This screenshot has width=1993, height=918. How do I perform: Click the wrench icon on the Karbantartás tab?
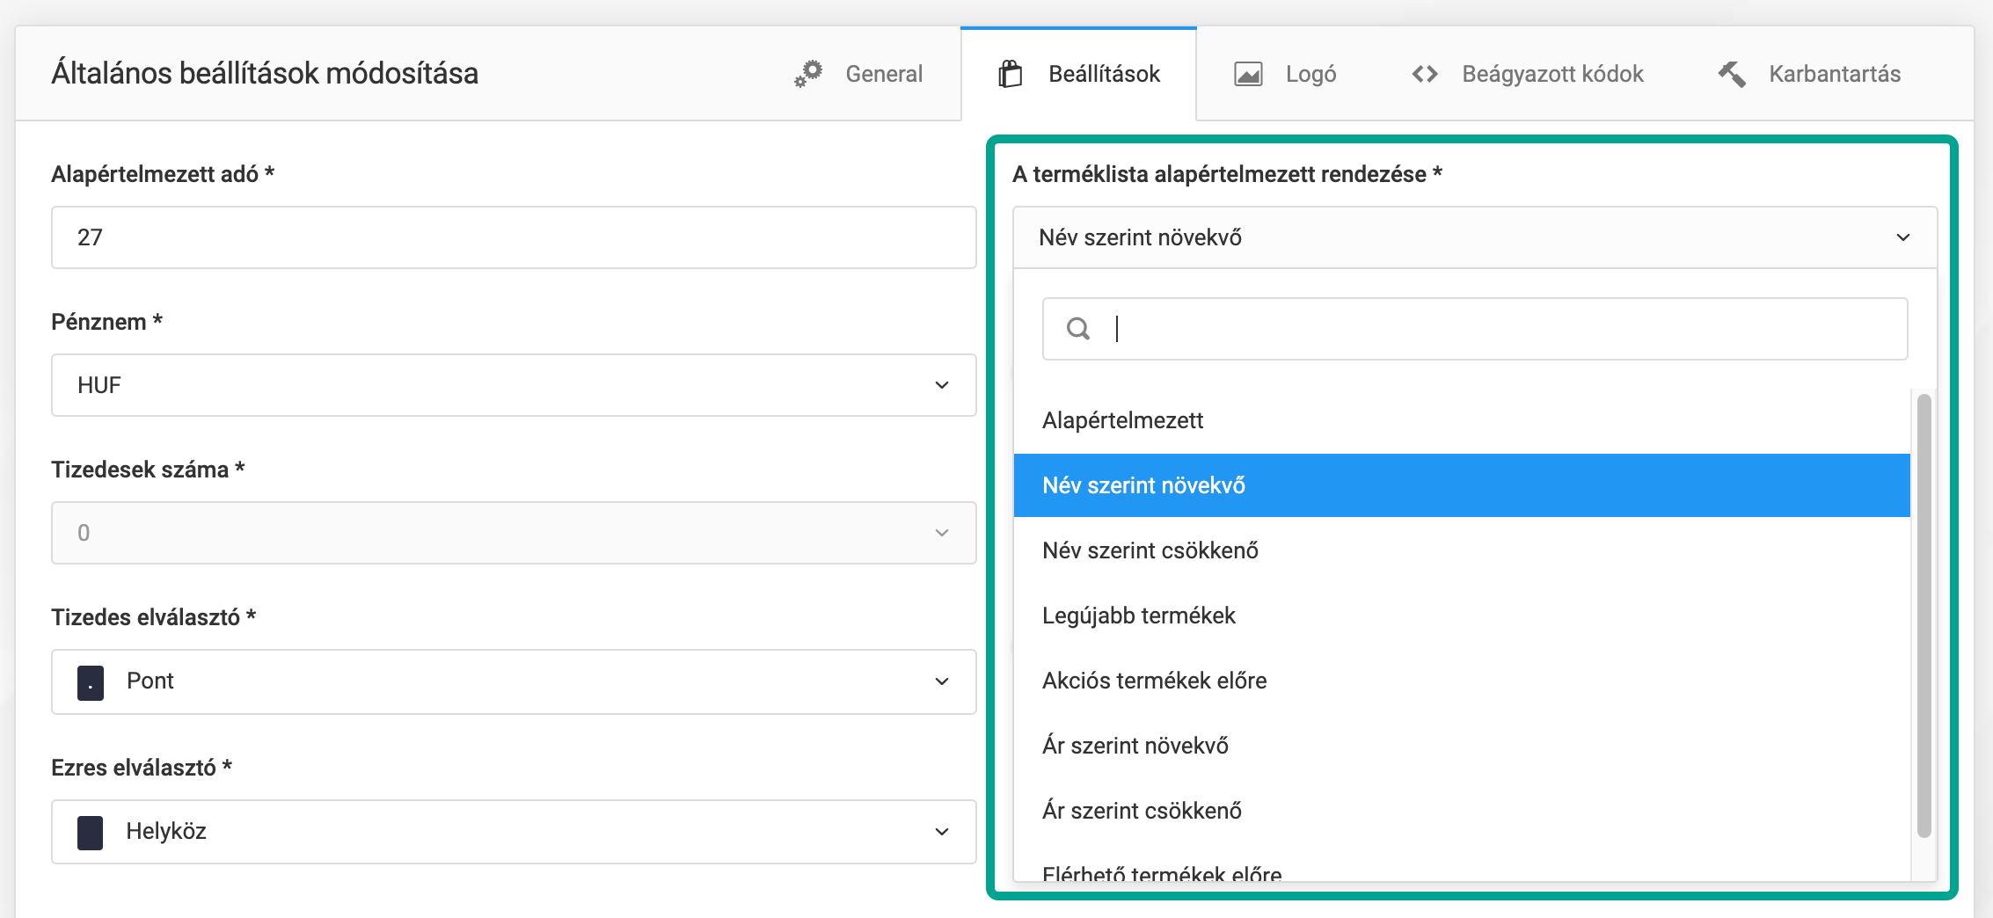tap(1733, 74)
